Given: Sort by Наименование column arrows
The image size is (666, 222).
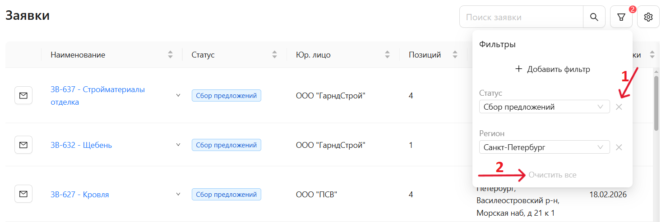Looking at the screenshot, I should (170, 55).
